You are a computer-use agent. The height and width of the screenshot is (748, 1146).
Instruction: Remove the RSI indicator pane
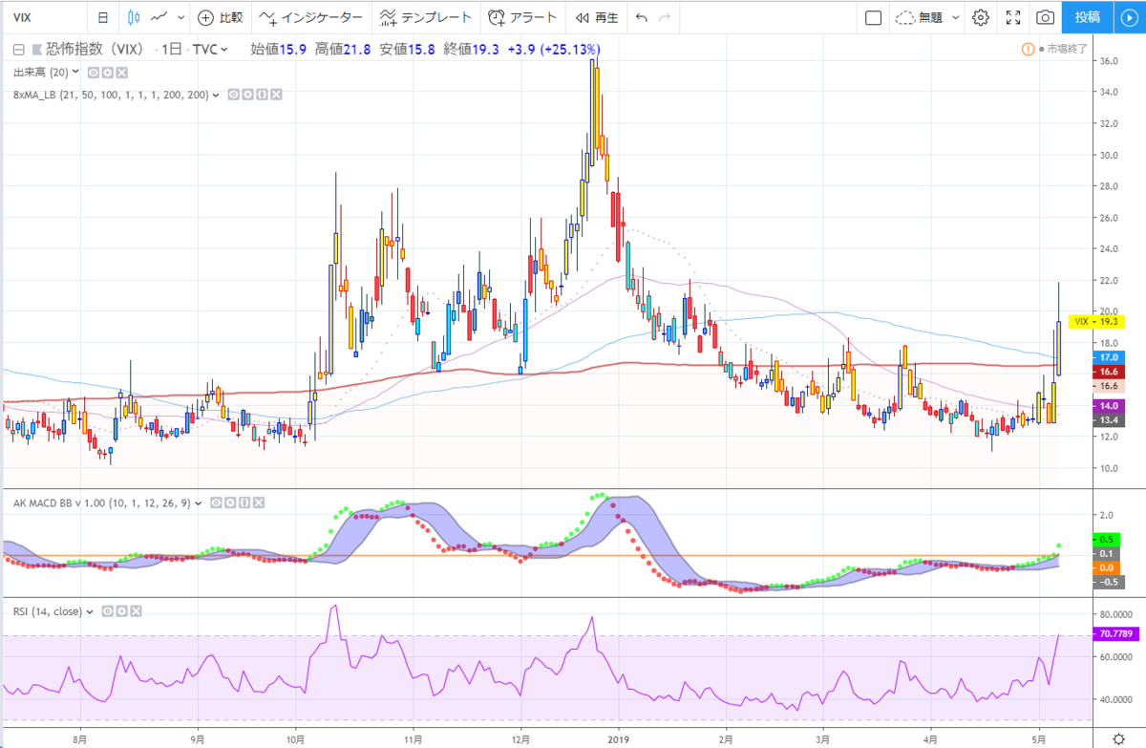click(x=137, y=610)
